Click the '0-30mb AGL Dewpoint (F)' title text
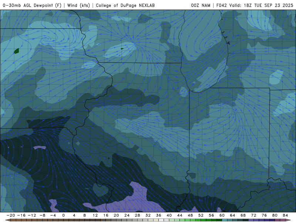 point(32,5)
